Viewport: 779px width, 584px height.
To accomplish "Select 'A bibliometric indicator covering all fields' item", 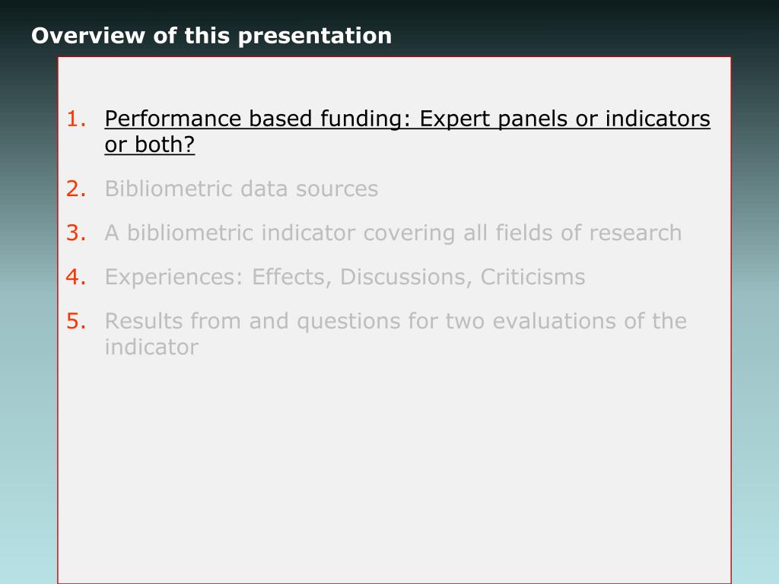I will point(393,233).
